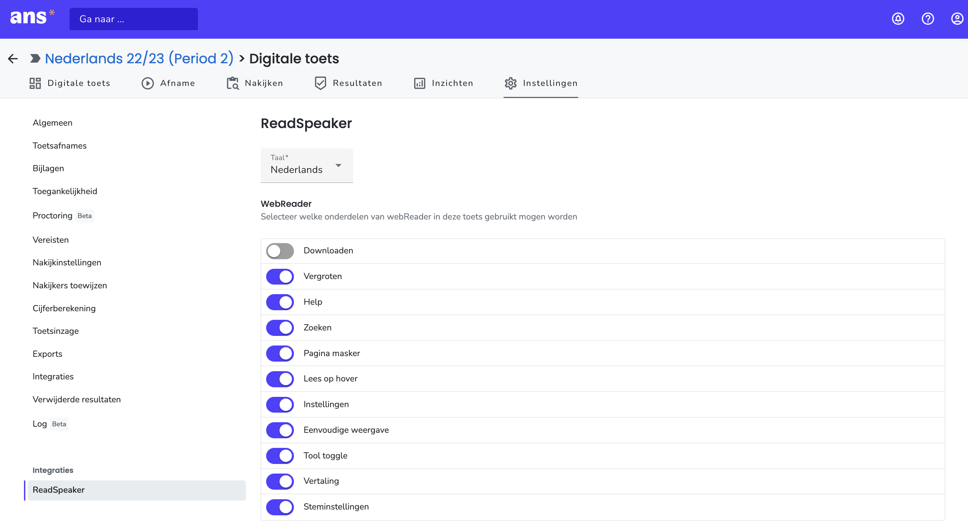Switch to the Afname tab
The image size is (968, 528).
click(x=168, y=83)
